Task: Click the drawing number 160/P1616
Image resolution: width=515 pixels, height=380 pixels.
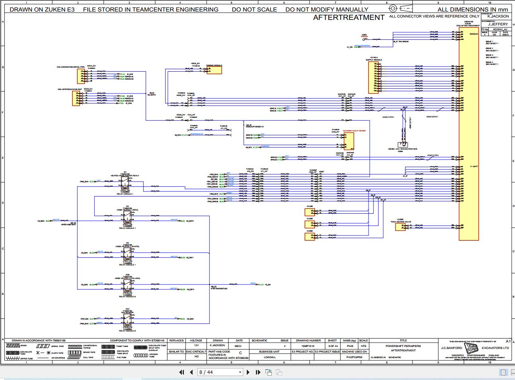Action: tap(308, 346)
